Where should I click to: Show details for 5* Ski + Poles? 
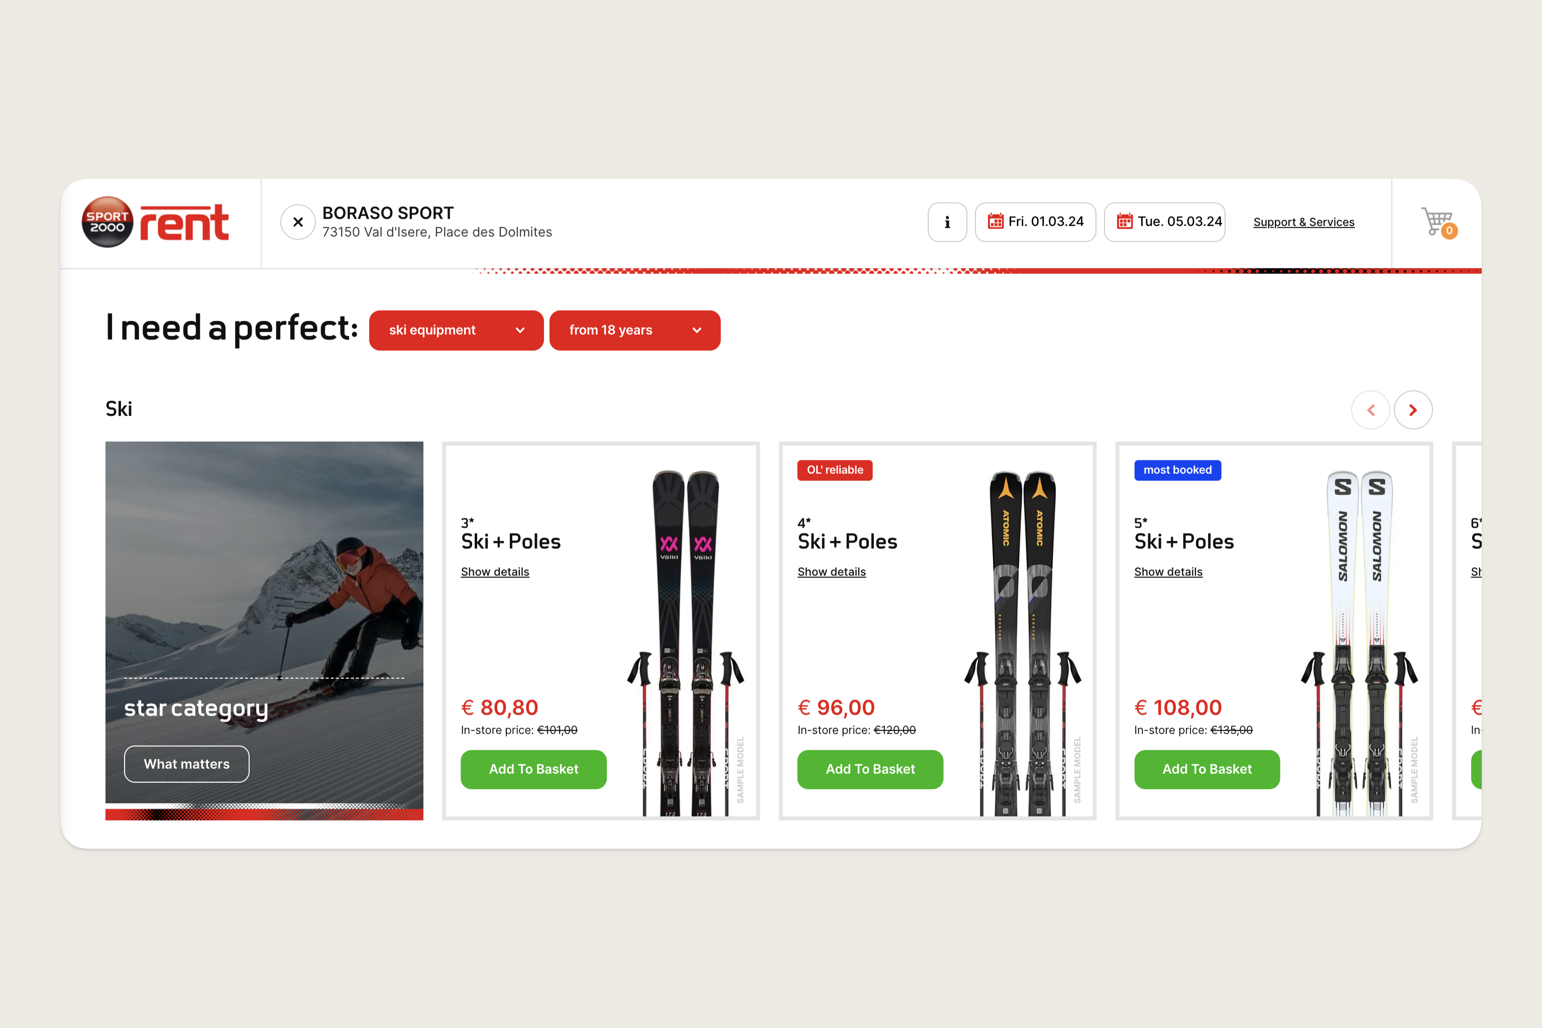[x=1168, y=572]
